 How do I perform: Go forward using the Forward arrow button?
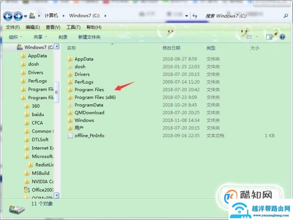pyautogui.click(x=18, y=16)
